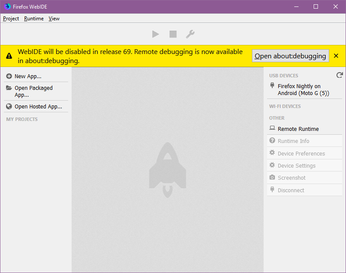Refresh the USB devices list
This screenshot has width=346, height=273.
tap(339, 75)
